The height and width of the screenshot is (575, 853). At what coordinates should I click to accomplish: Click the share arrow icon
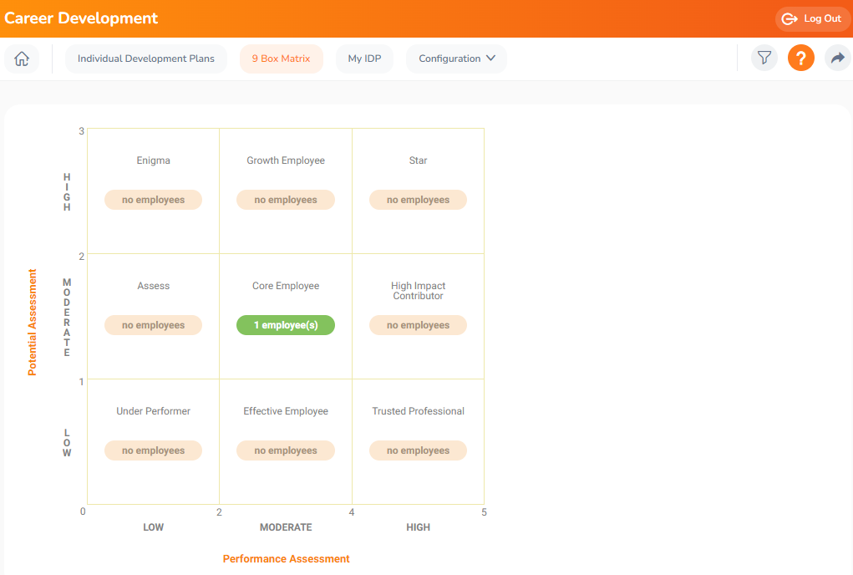(x=838, y=59)
